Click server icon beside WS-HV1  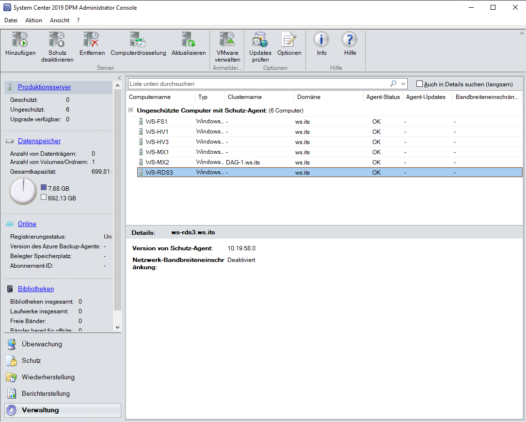tap(141, 131)
